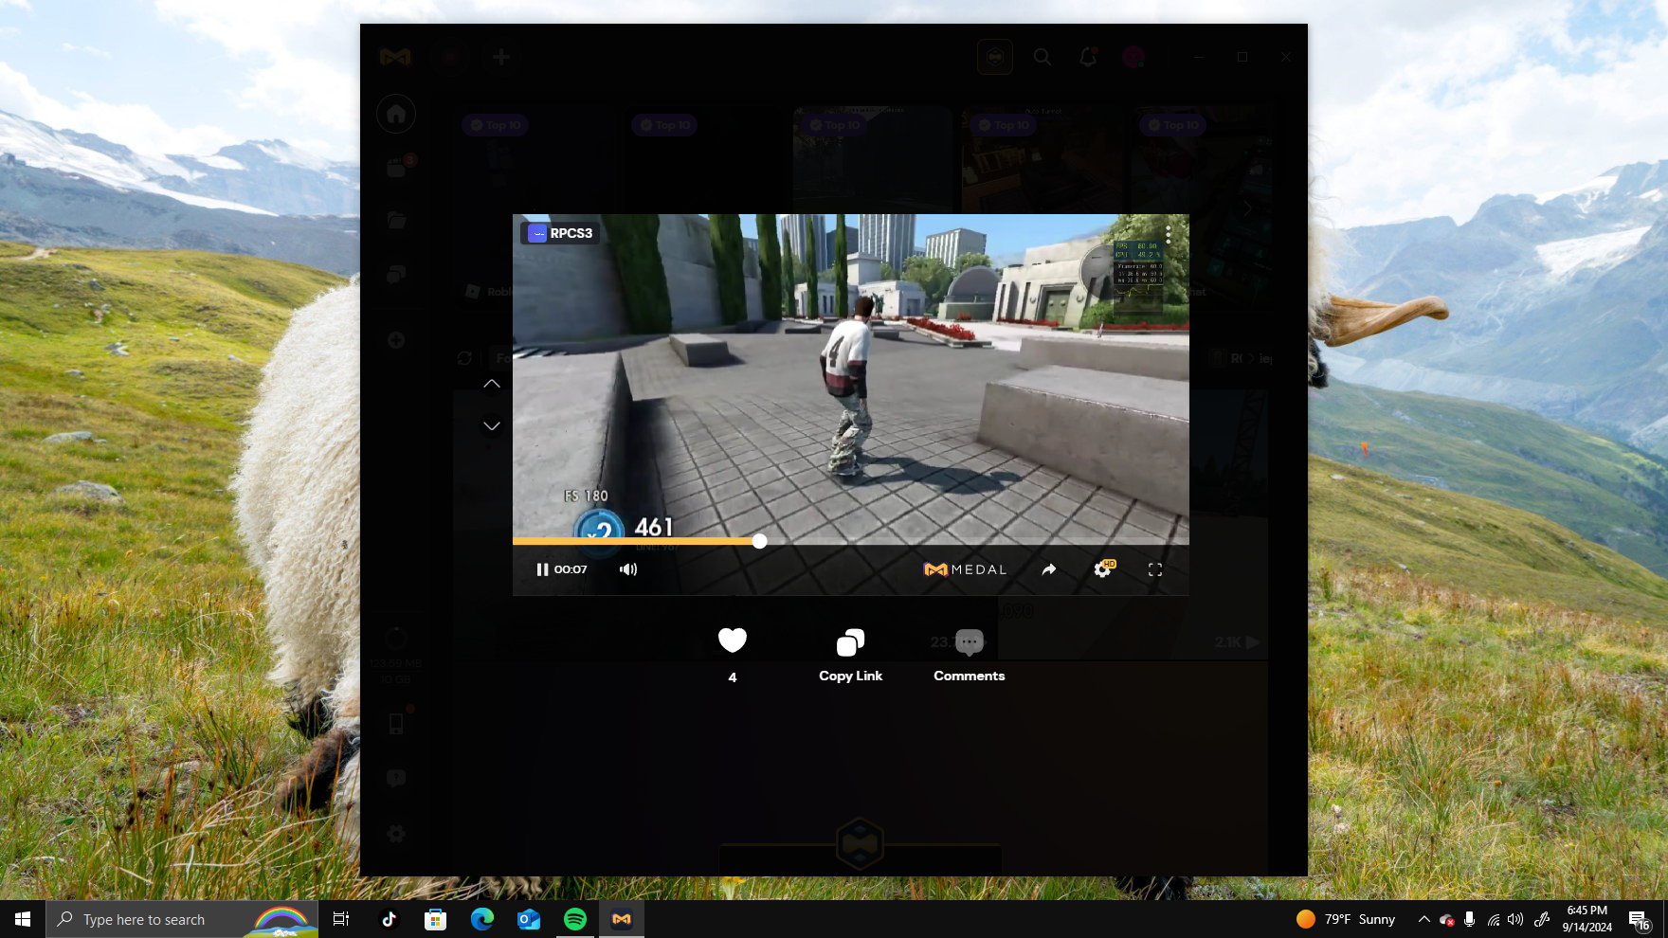This screenshot has height=938, width=1668.
Task: Pause the video clip
Action: 542,569
